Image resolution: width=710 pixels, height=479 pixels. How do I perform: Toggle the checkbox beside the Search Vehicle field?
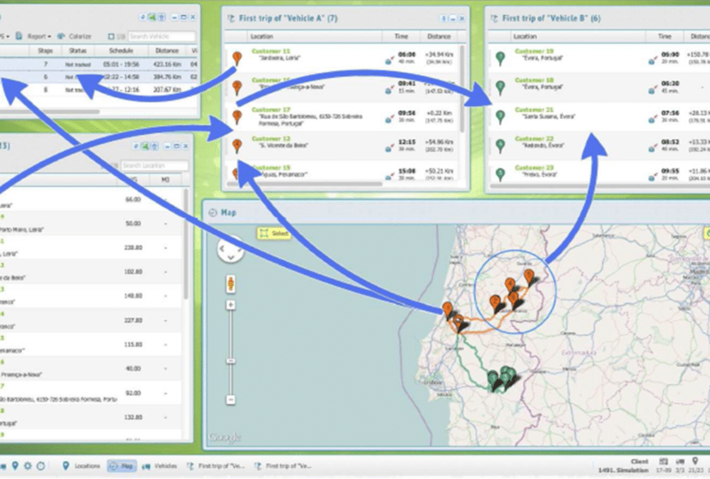coord(111,36)
